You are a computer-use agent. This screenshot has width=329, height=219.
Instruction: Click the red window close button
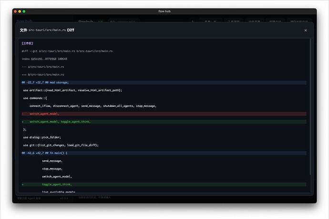15,11
